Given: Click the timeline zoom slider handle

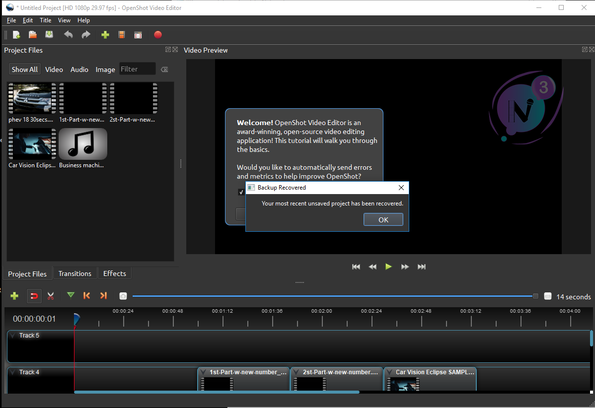Looking at the screenshot, I should tap(535, 296).
